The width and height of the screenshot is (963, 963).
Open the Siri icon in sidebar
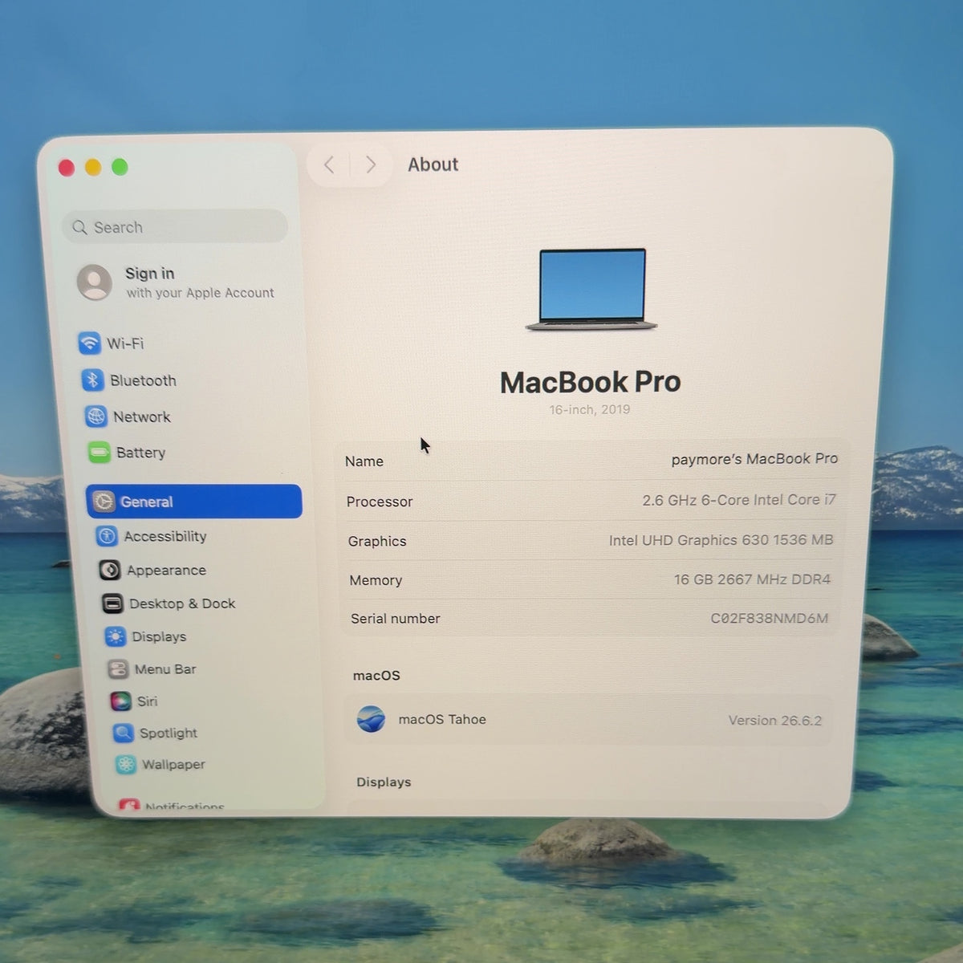tap(120, 701)
